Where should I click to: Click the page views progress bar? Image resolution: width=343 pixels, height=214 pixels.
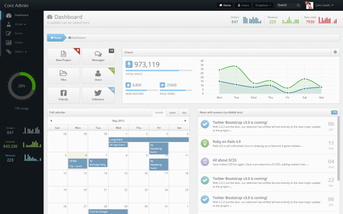tap(176, 90)
